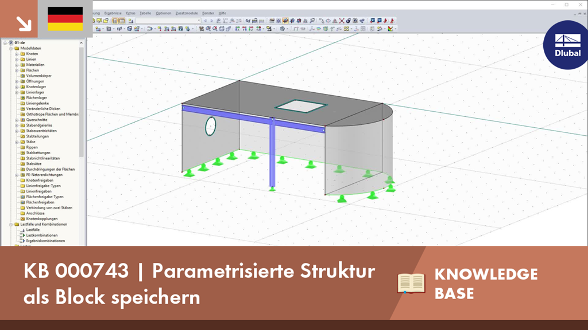Select Rippen in the navigator tree

[32, 147]
